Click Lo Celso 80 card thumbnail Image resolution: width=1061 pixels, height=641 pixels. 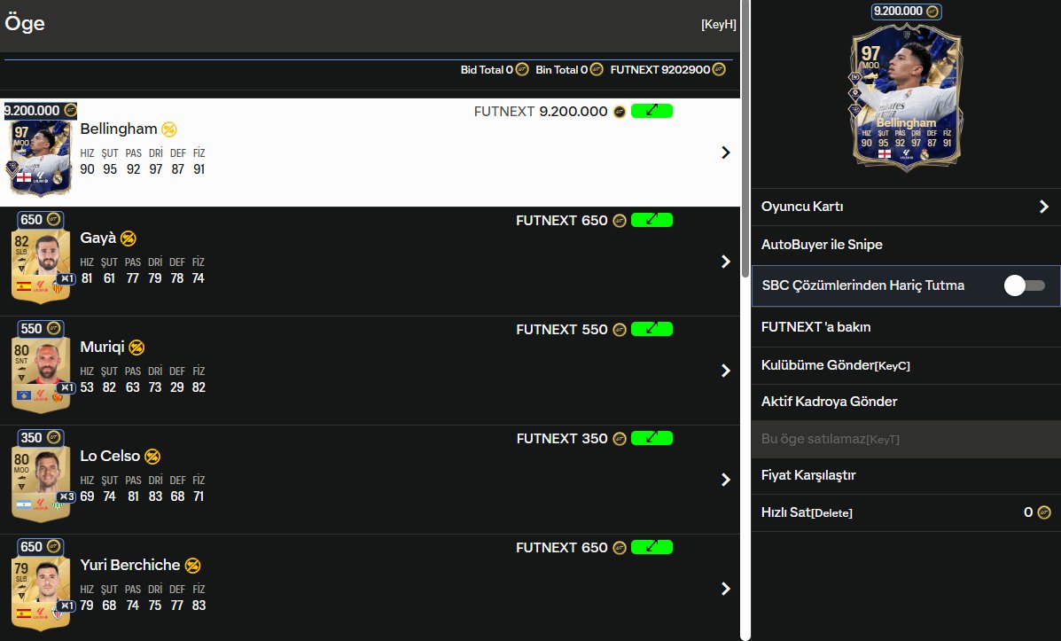pos(41,483)
